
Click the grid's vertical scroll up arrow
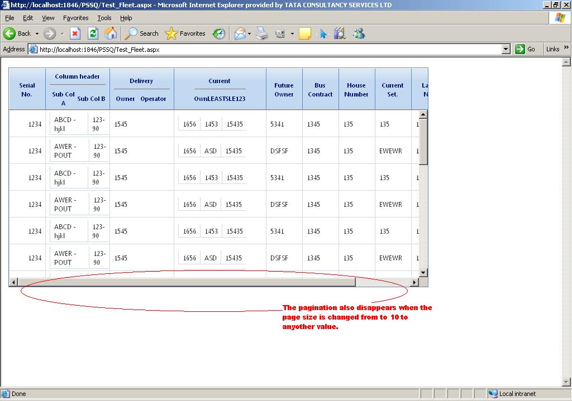point(423,114)
